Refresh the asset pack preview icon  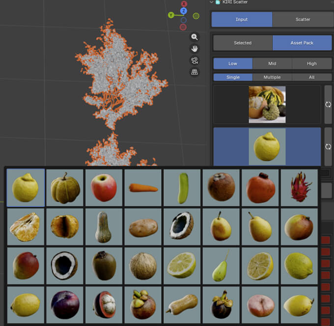coord(328,105)
